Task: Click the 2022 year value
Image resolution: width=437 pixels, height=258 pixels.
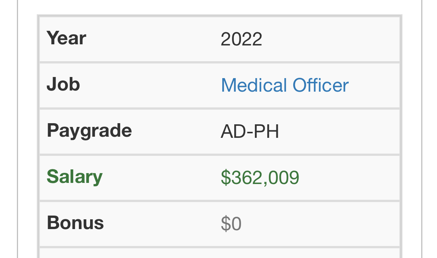Action: 241,39
